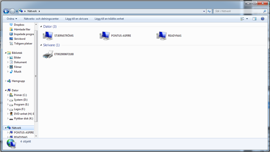The image size is (270, 152).
Task: Collapse the Nätverk tree node
Action: click(6, 128)
